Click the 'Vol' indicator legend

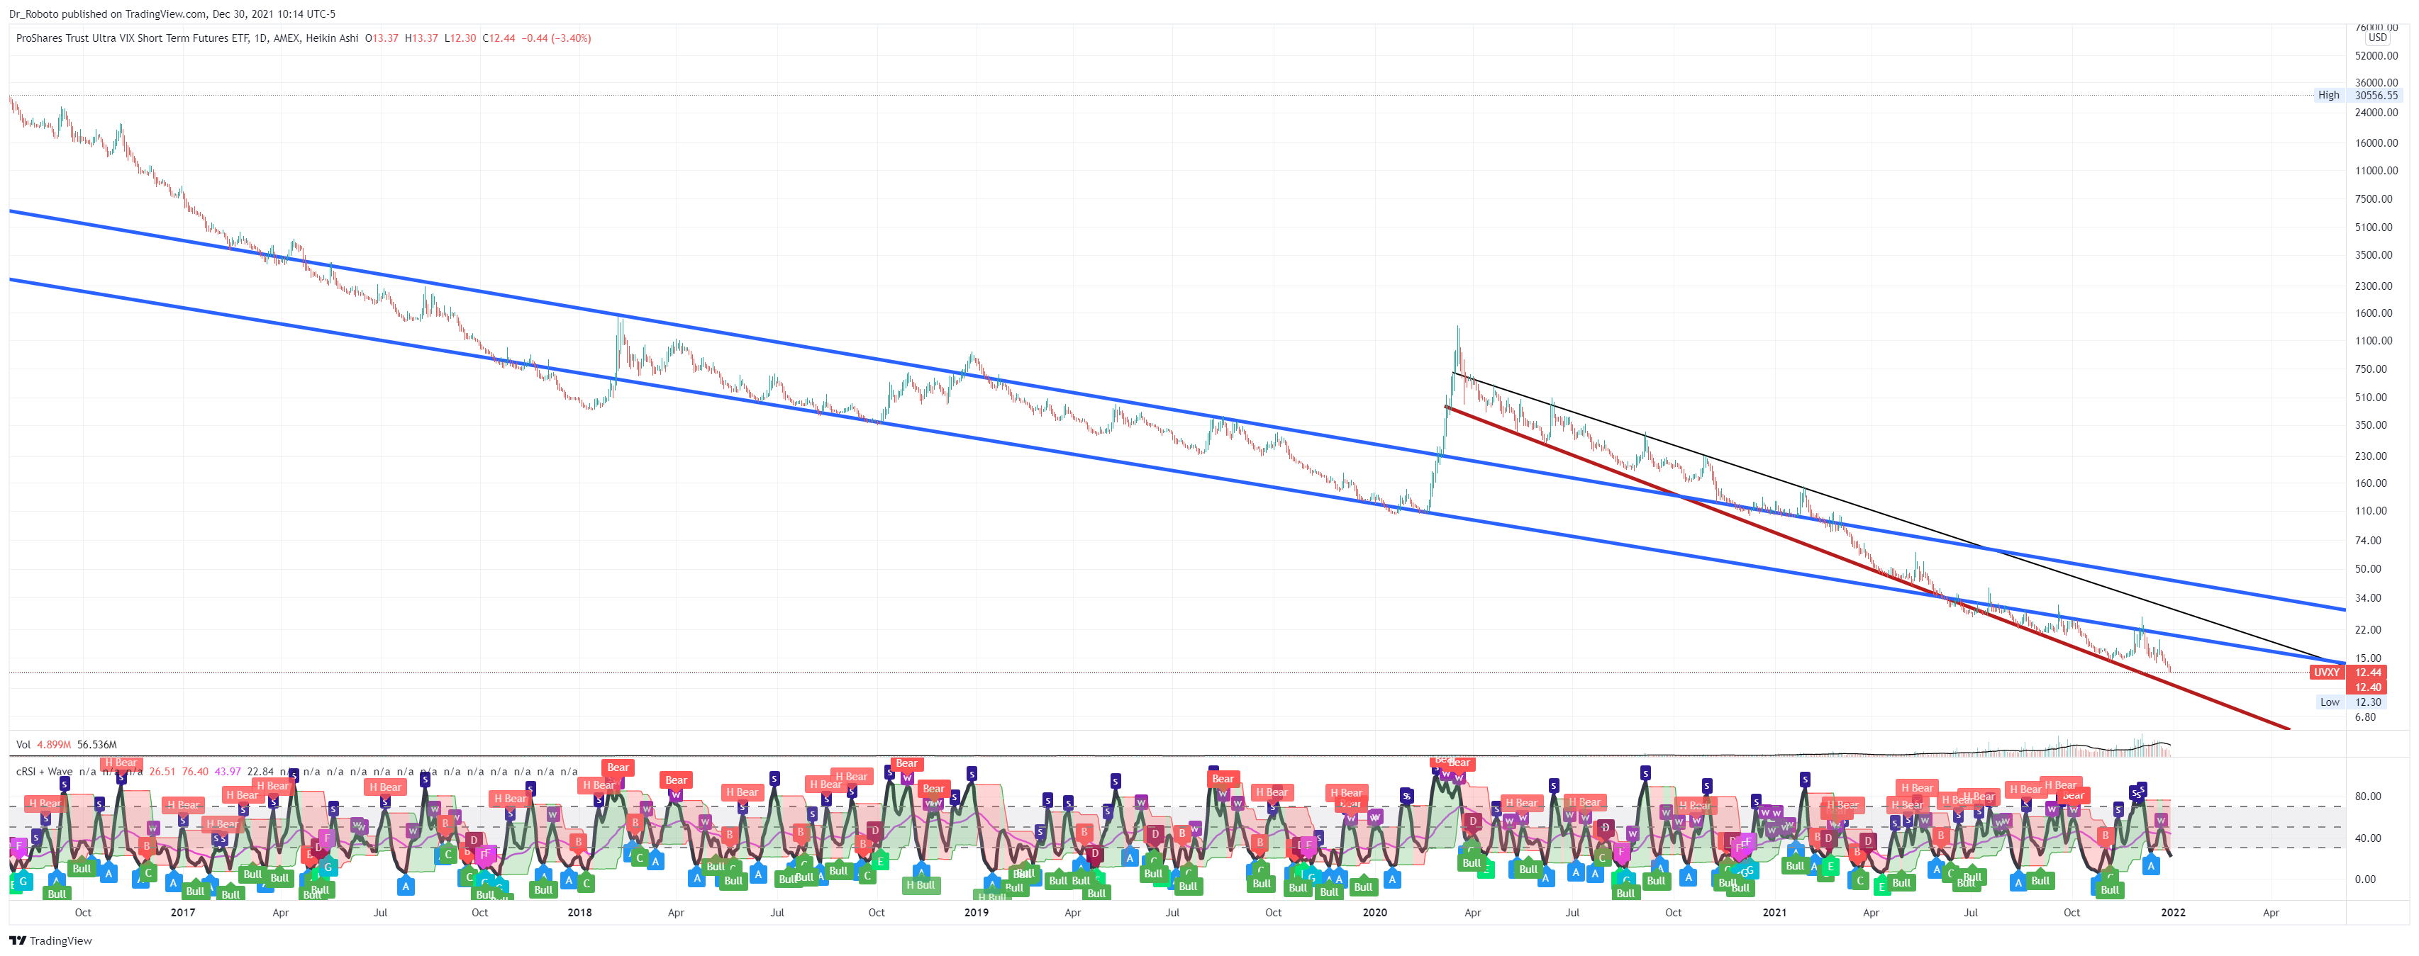[23, 745]
